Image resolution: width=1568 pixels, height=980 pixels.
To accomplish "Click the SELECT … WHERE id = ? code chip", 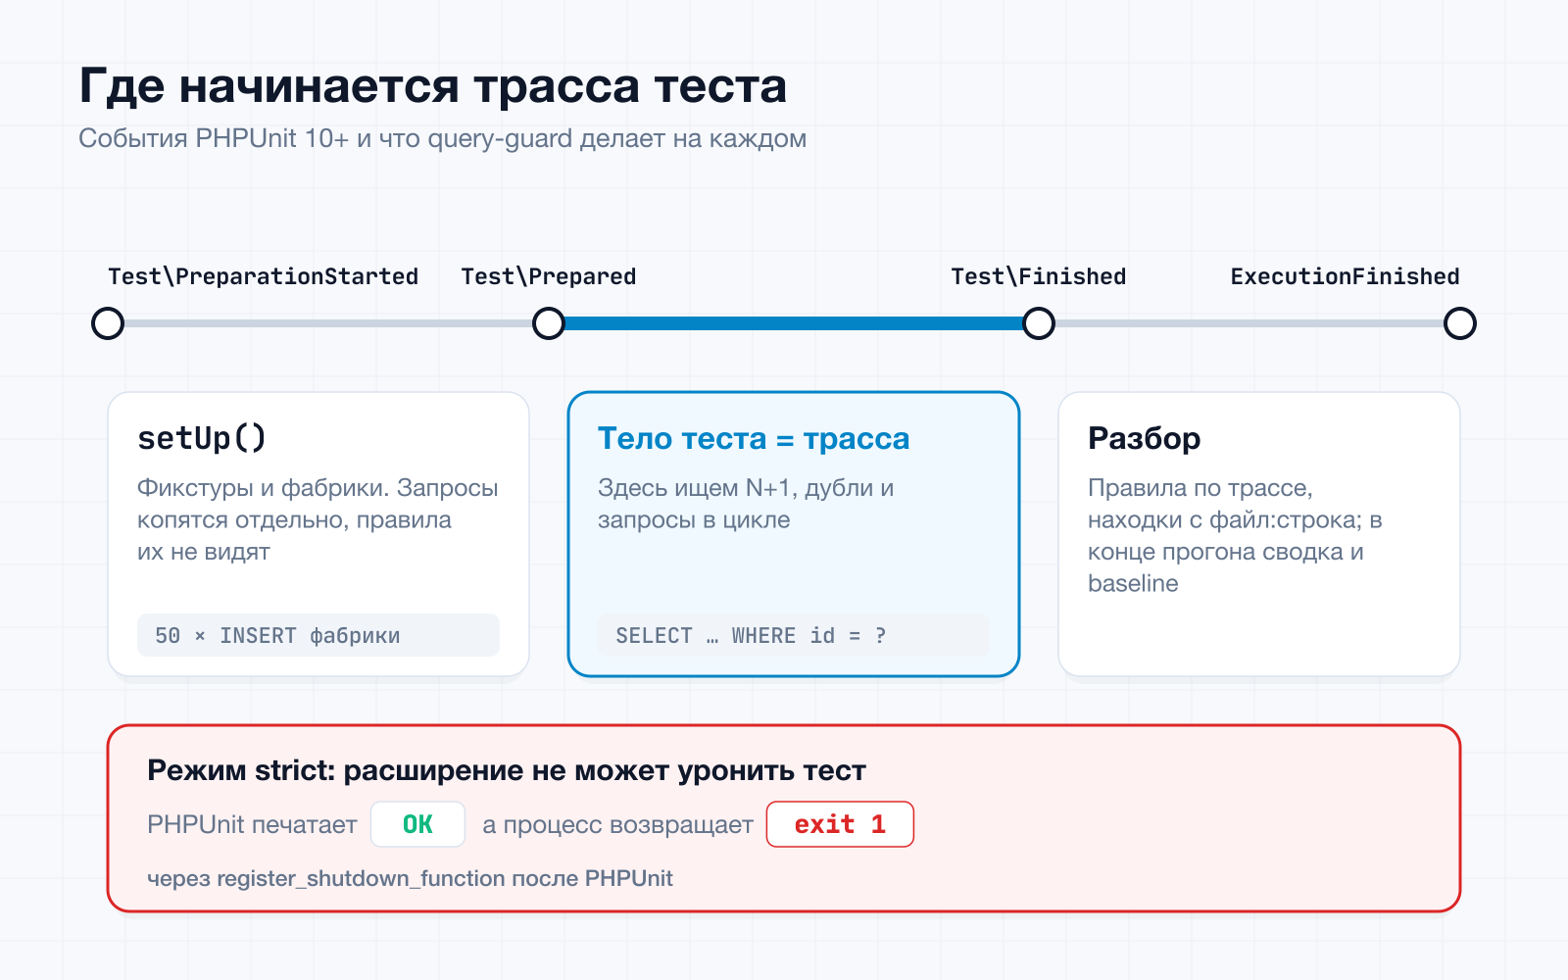I will click(x=794, y=635).
